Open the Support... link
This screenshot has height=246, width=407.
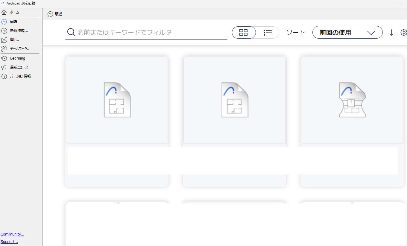coord(9,242)
